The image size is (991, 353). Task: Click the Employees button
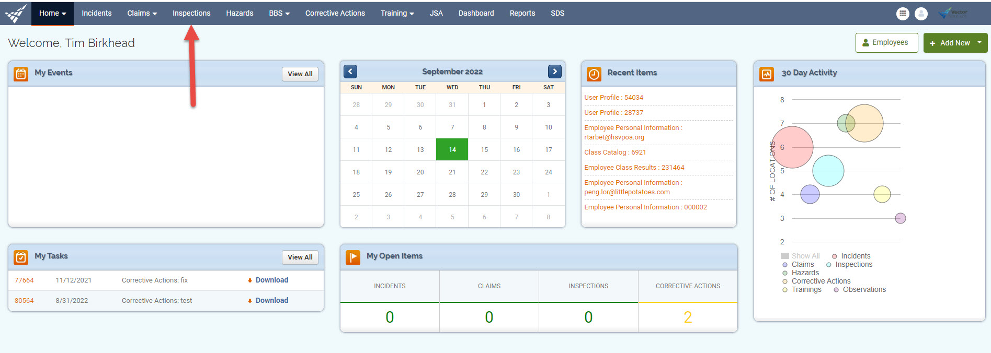(886, 43)
